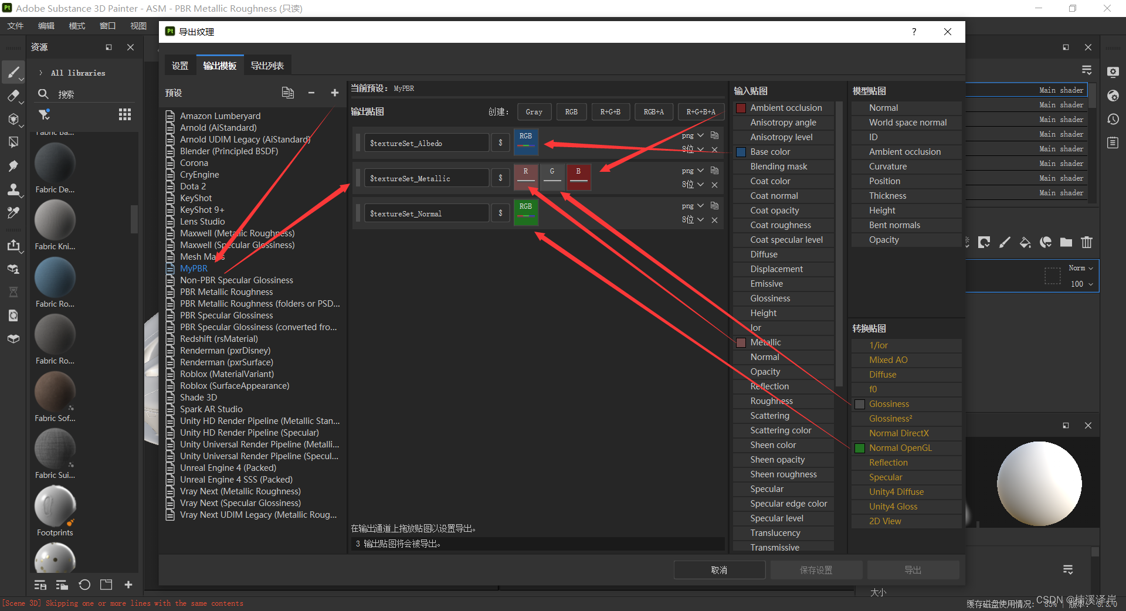
Task: Copy the $textureSet_Albedo output map
Action: 714,135
